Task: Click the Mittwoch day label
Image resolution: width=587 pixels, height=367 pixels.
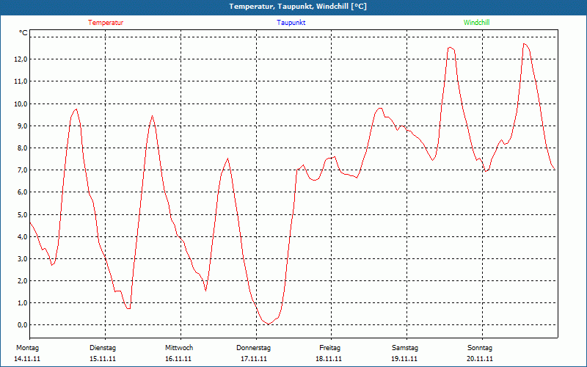Action: (x=179, y=348)
